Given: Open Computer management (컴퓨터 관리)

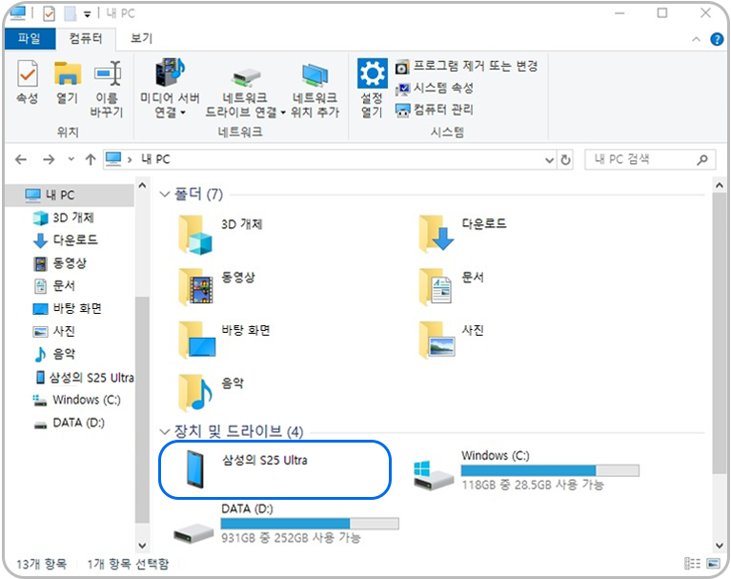Looking at the screenshot, I should pos(435,110).
